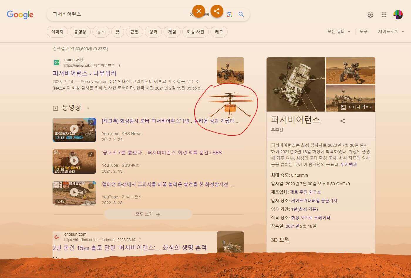Open the chosun.com 2년 동안 15km article
This screenshot has height=278, width=411.
129,248
